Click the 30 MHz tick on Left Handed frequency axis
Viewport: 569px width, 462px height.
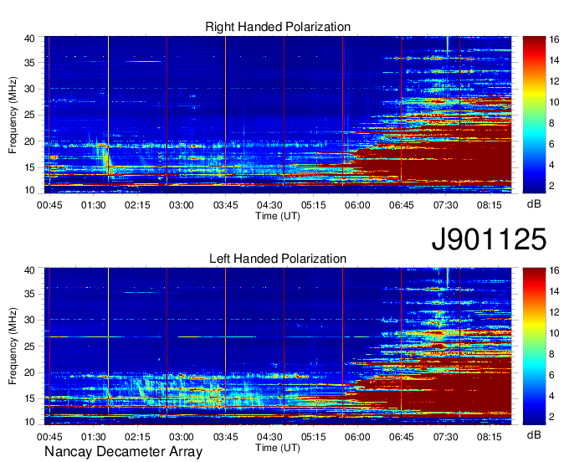[29, 320]
